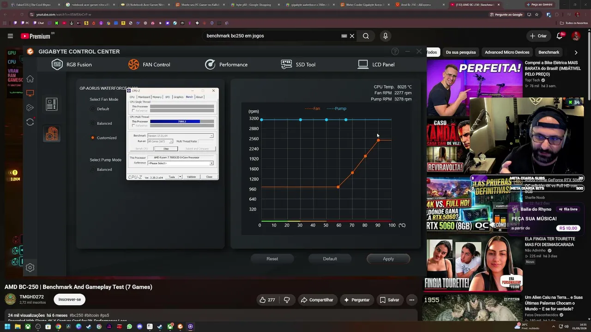591x332 pixels.
Task: Open the electric bike video thumbnail
Action: [474, 88]
